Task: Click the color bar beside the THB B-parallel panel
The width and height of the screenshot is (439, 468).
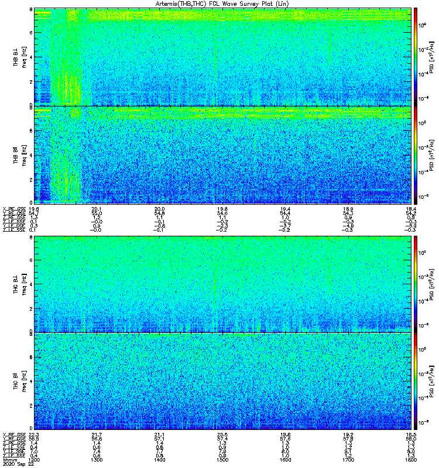Action: point(415,155)
